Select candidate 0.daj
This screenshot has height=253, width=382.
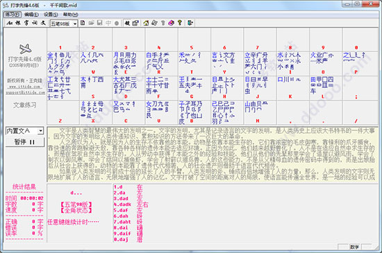point(128,239)
